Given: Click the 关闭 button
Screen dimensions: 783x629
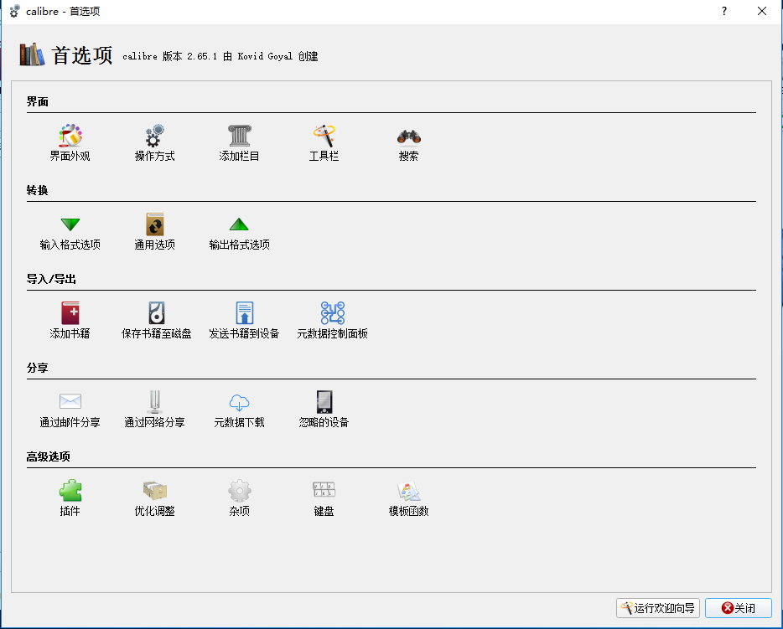Looking at the screenshot, I should [738, 608].
